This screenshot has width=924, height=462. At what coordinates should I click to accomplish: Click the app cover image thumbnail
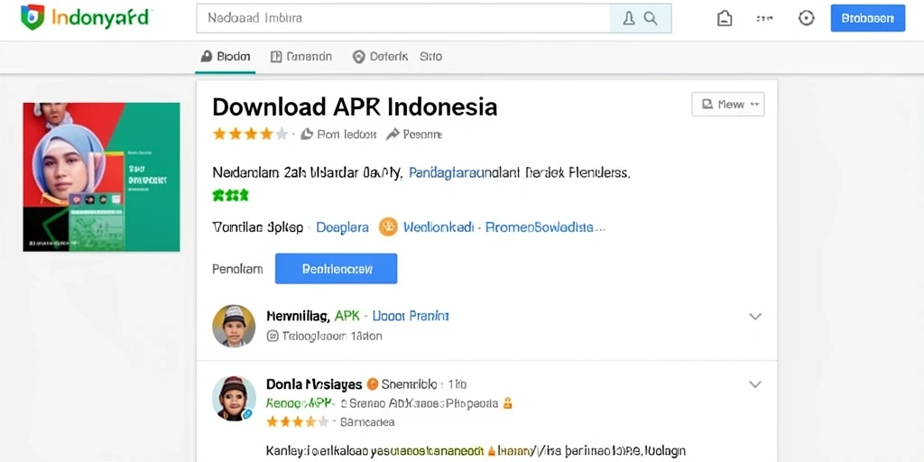click(101, 177)
